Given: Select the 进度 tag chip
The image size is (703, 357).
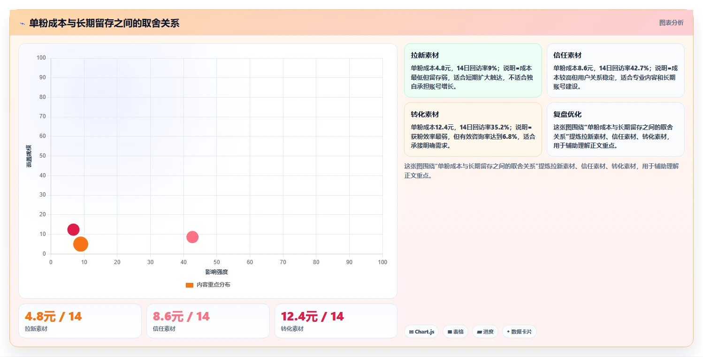Looking at the screenshot, I should (x=485, y=332).
